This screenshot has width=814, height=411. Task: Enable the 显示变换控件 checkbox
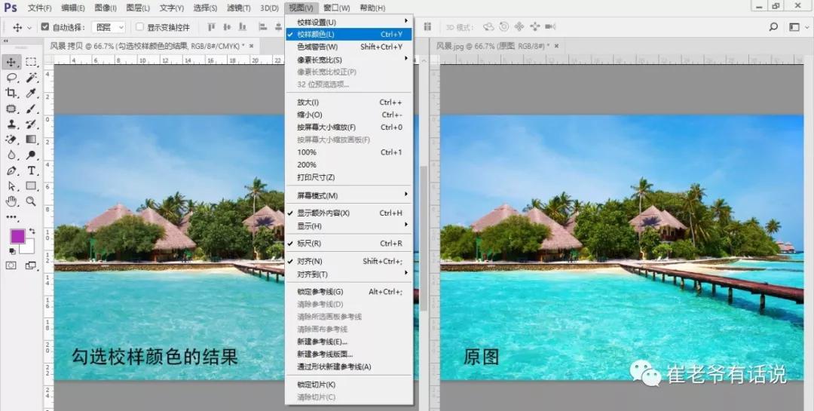139,27
